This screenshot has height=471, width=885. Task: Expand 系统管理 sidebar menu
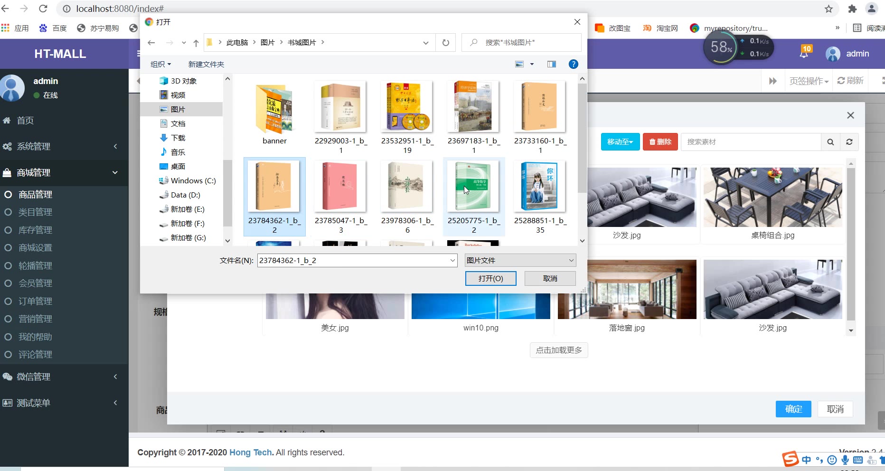64,146
